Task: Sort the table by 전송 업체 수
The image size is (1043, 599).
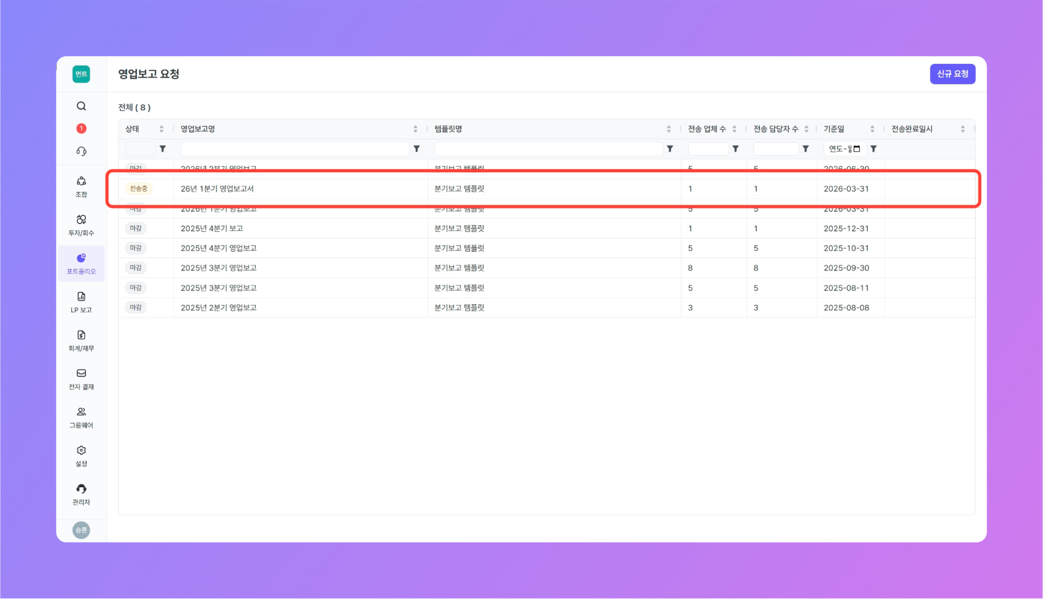Action: click(735, 129)
